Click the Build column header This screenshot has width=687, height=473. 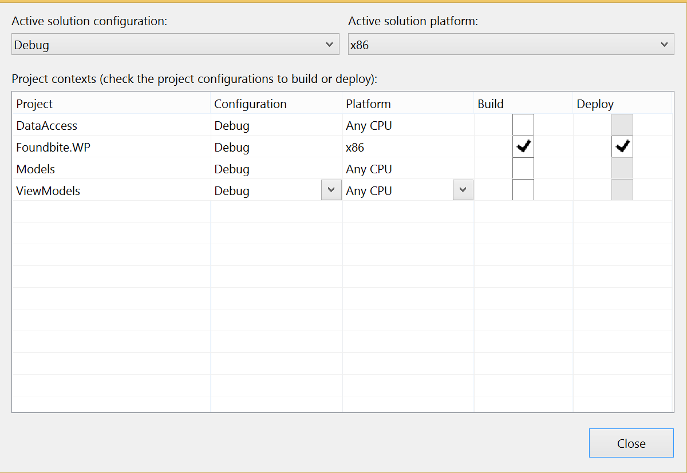(x=491, y=104)
